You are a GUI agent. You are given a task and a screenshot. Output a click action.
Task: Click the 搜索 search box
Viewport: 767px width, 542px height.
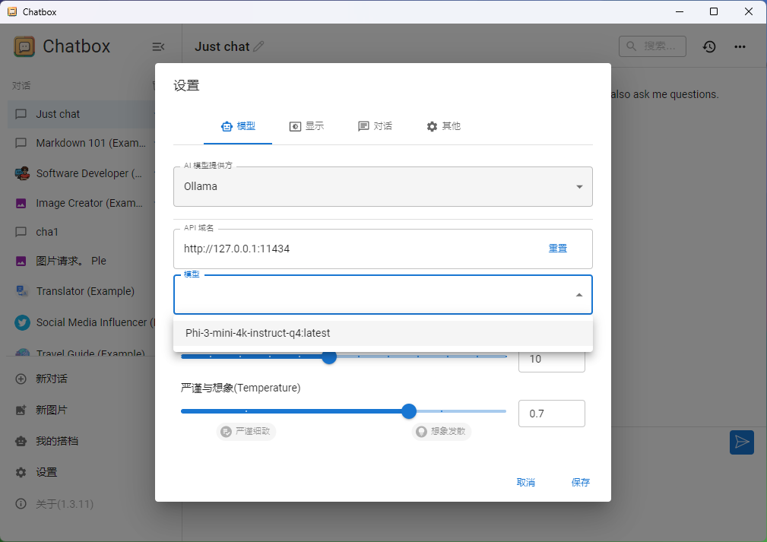coord(652,46)
